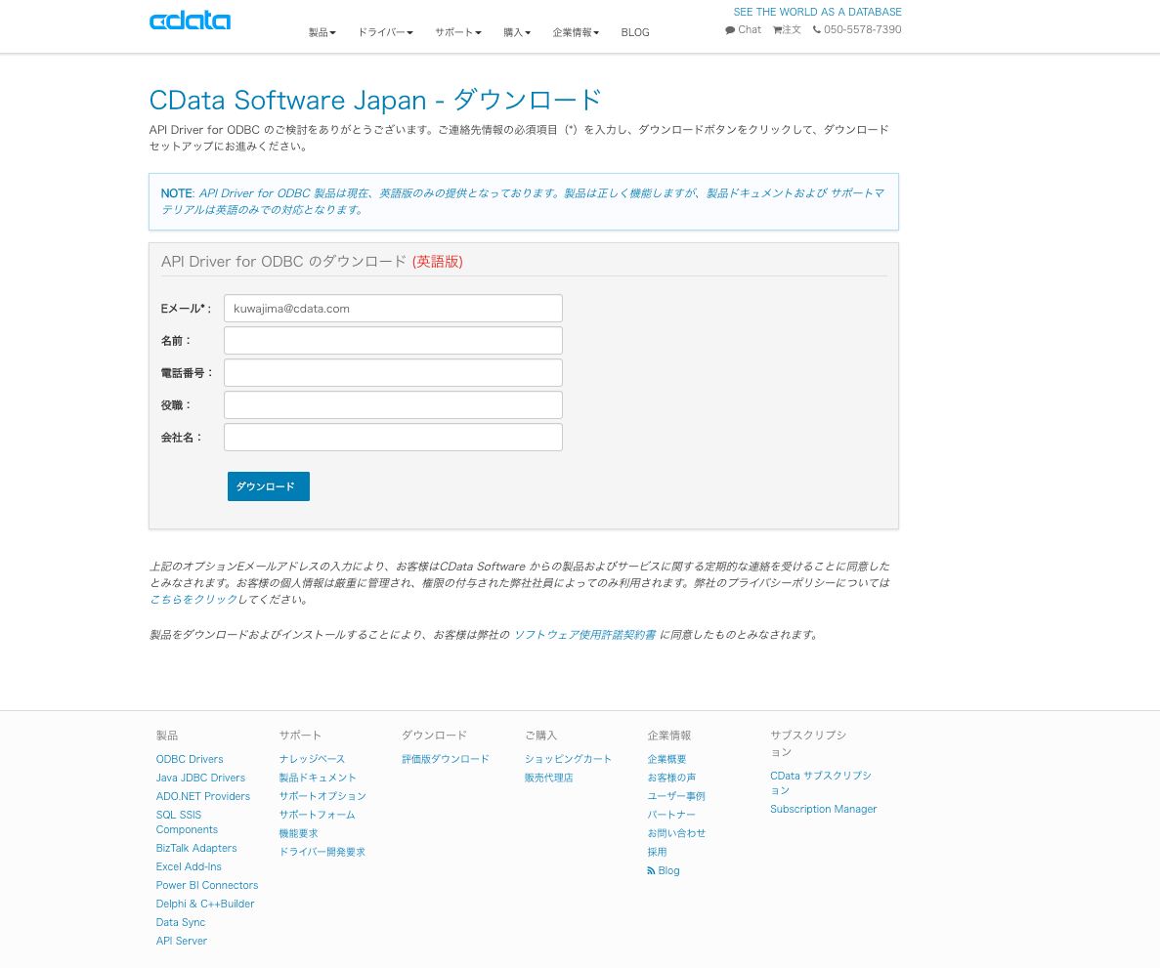Image resolution: width=1160 pixels, height=968 pixels.
Task: Open Data Sync footer link
Action: point(181,922)
